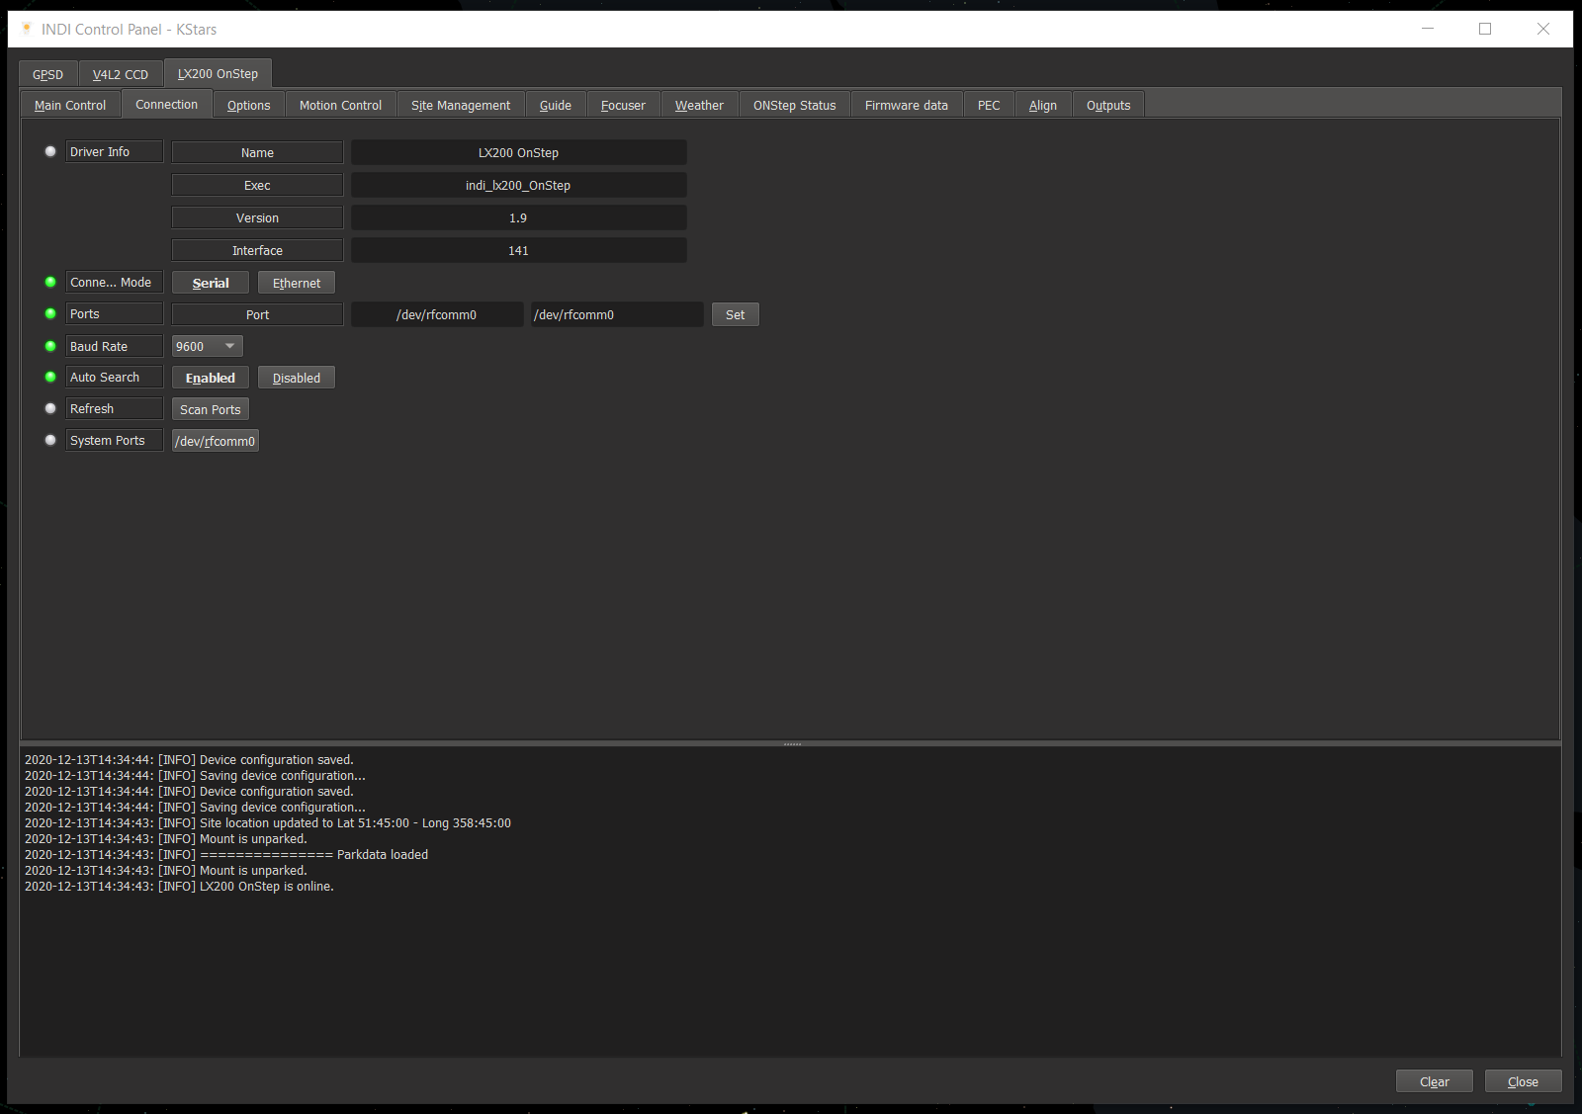Select Ethernet connection mode
The image size is (1582, 1114).
click(x=297, y=283)
